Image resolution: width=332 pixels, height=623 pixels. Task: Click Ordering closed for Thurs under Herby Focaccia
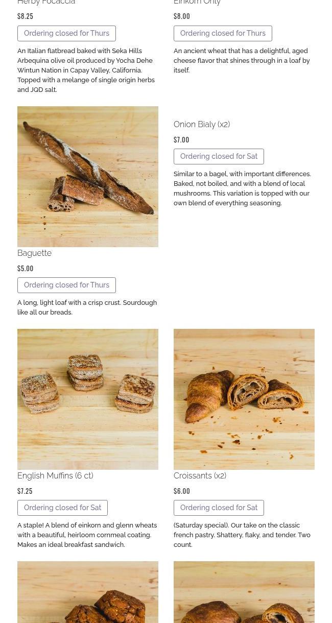(66, 33)
